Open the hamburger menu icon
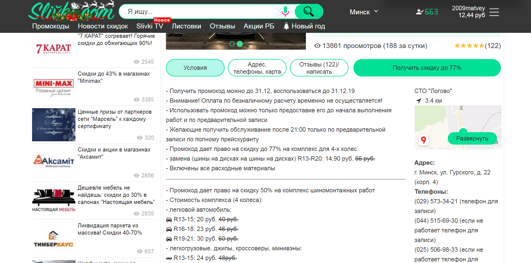The image size is (531, 263). (494, 12)
